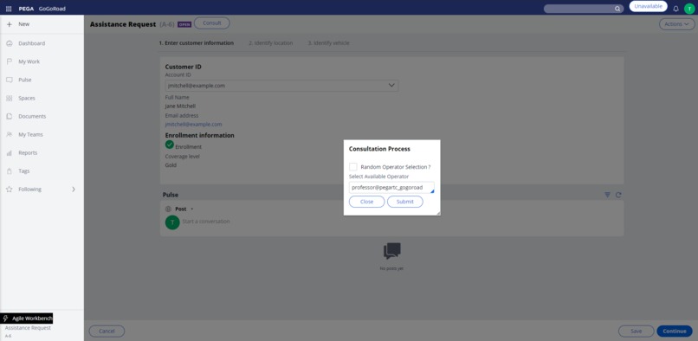Click the no-posts speech bubbles icon

[x=391, y=252]
